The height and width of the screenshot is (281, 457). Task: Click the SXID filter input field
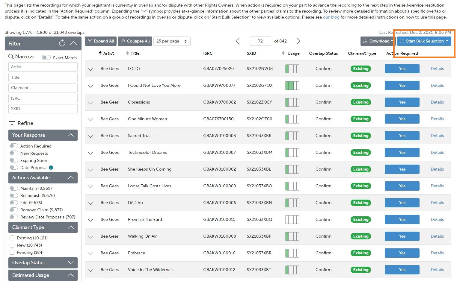pos(43,109)
